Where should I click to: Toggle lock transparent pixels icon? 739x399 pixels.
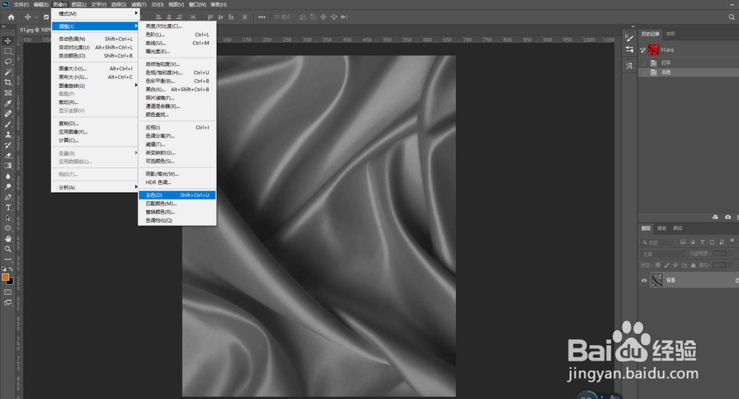pyautogui.click(x=658, y=265)
